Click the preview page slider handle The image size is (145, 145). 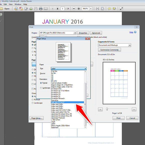coord(107,109)
